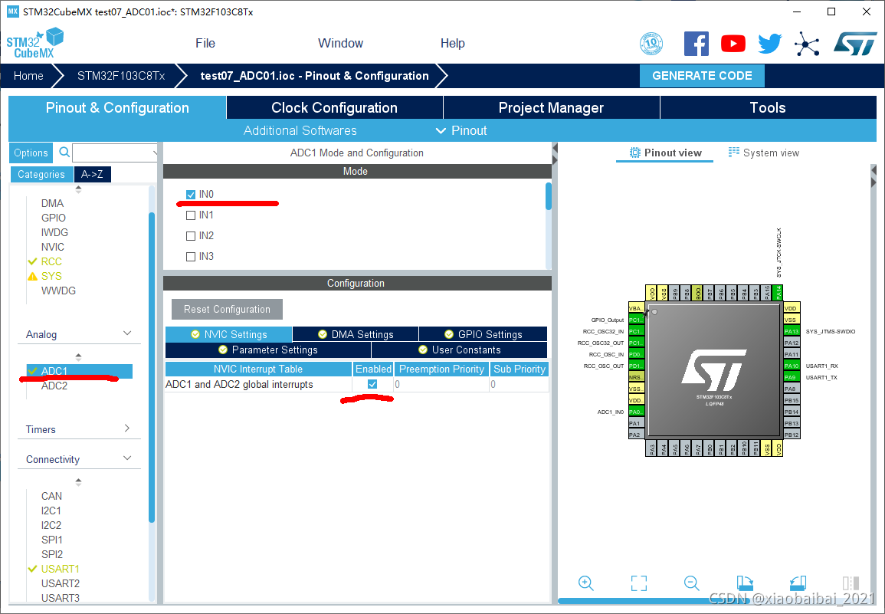Image resolution: width=885 pixels, height=614 pixels.
Task: Select the PA10 USART1_RX pin
Action: (792, 366)
